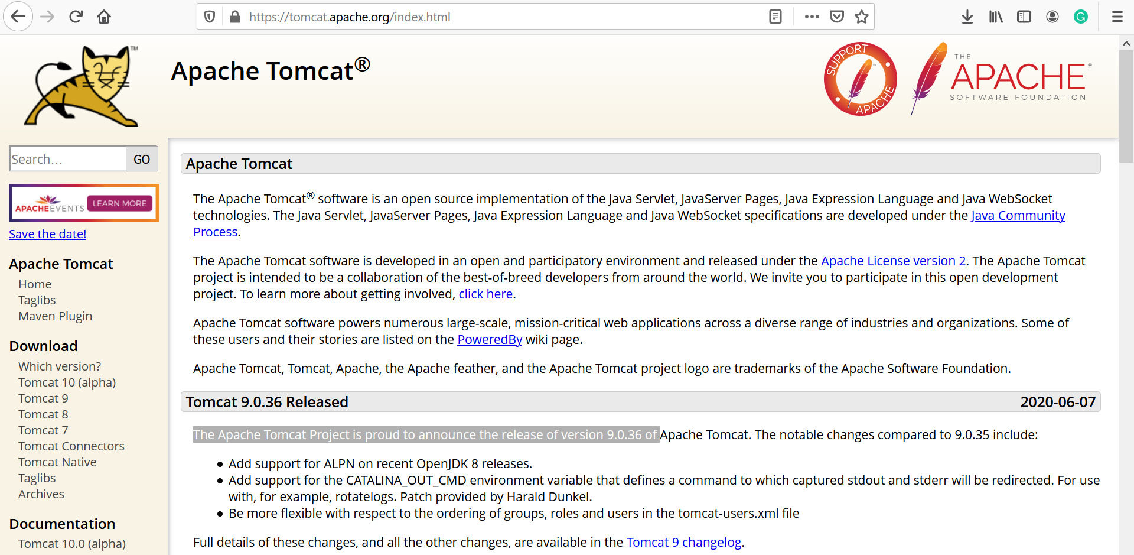Open the browser home page

pos(104,17)
